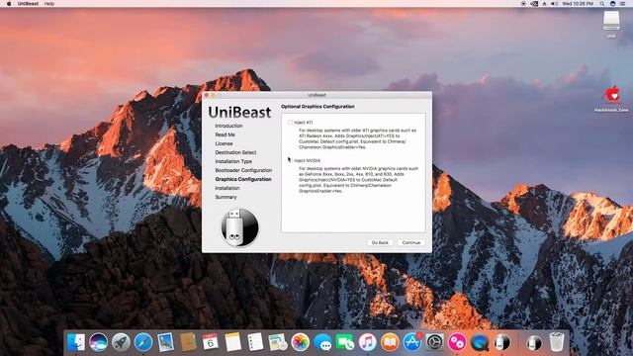This screenshot has width=633, height=356.
Task: Open Notification Center in menu bar
Action: [623, 4]
